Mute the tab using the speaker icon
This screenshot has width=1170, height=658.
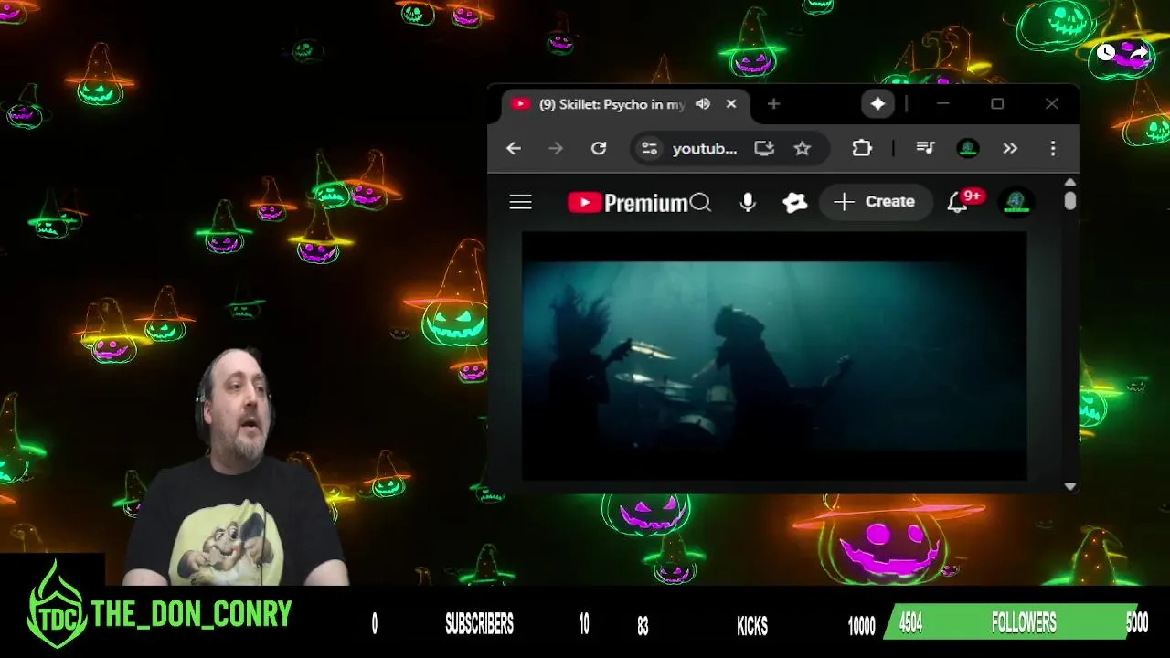pyautogui.click(x=703, y=104)
